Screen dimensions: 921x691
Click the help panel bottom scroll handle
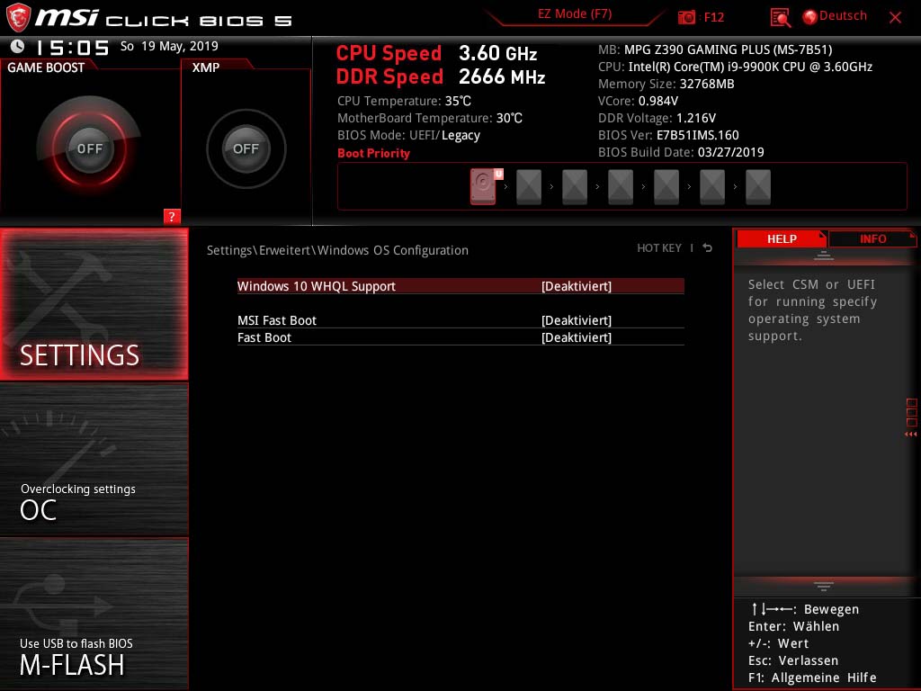click(x=824, y=586)
